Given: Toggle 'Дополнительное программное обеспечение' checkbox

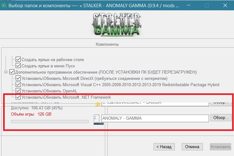Looking at the screenshot, I should tap(12, 72).
